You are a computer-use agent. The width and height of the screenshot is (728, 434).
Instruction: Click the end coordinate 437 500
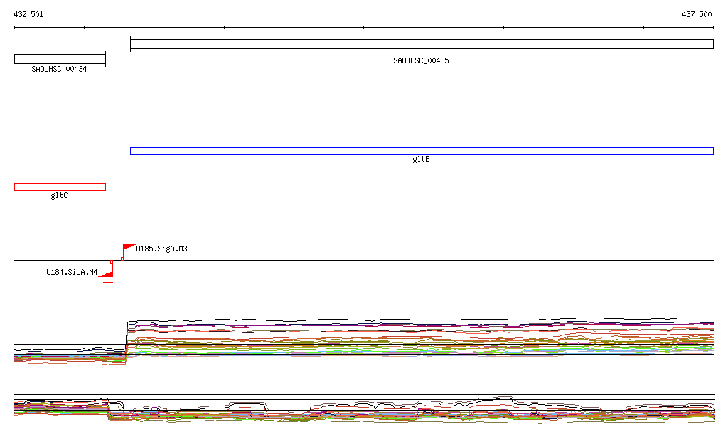(697, 14)
